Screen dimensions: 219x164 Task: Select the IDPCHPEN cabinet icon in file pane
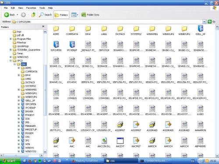(56, 45)
